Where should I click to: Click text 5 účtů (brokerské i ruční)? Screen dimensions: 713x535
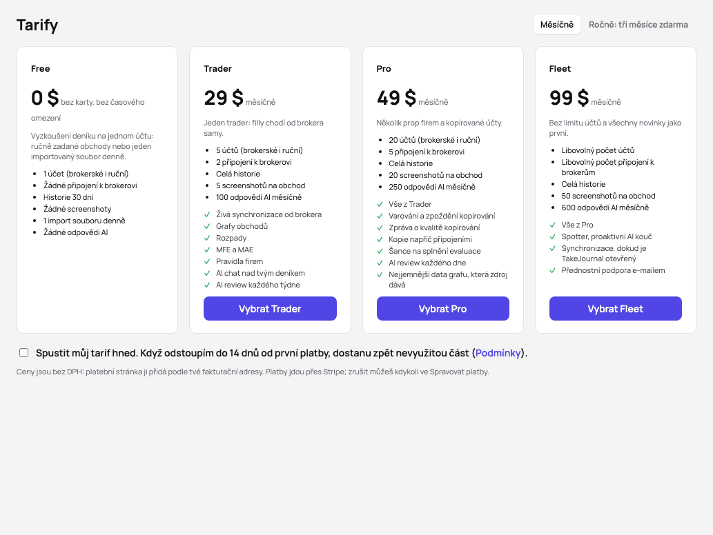pos(260,150)
